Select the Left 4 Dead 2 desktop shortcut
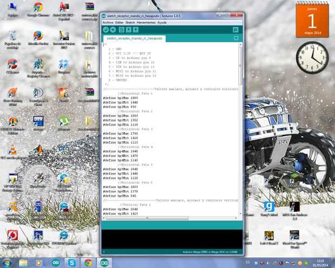Screen dimensions: 335x268 (x=269, y=237)
